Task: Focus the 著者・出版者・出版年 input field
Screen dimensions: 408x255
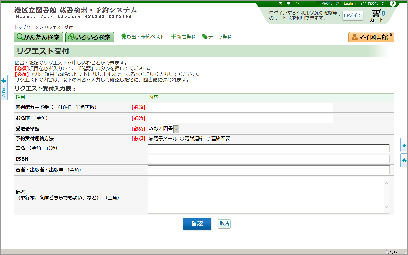Action: [269, 170]
